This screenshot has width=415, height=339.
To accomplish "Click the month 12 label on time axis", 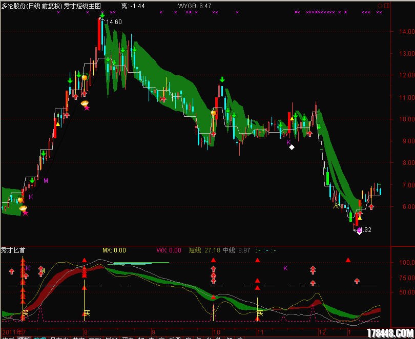I will click(x=322, y=332).
